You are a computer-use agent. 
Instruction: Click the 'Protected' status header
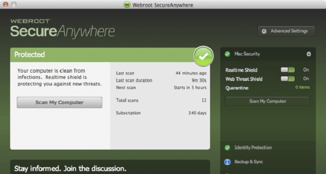(x=30, y=54)
